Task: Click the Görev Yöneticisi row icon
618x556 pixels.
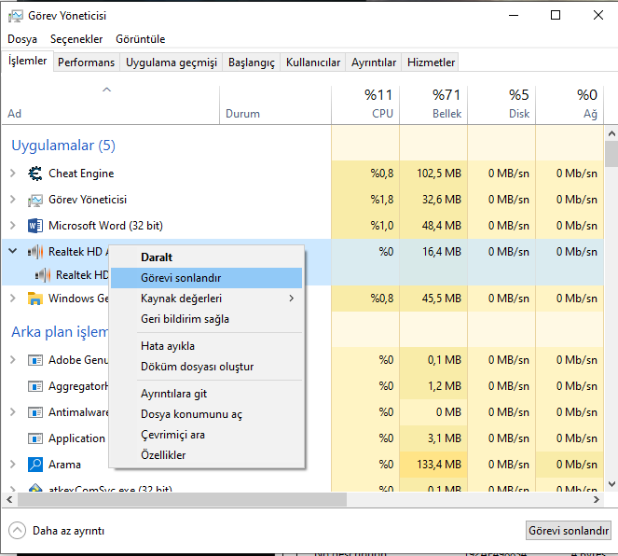Action: (x=35, y=200)
